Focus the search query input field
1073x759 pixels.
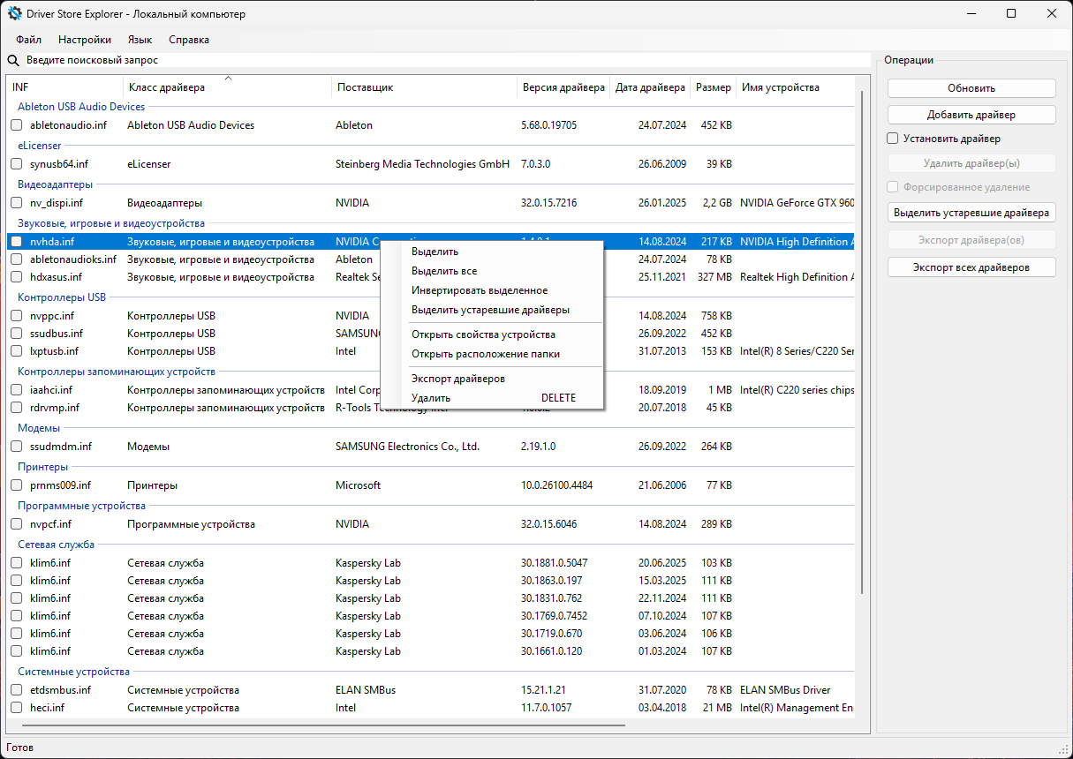pos(447,61)
